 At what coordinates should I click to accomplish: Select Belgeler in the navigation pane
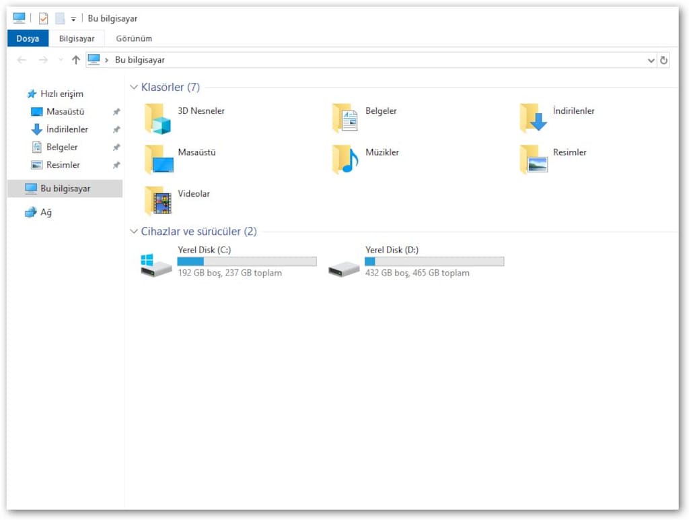(62, 147)
